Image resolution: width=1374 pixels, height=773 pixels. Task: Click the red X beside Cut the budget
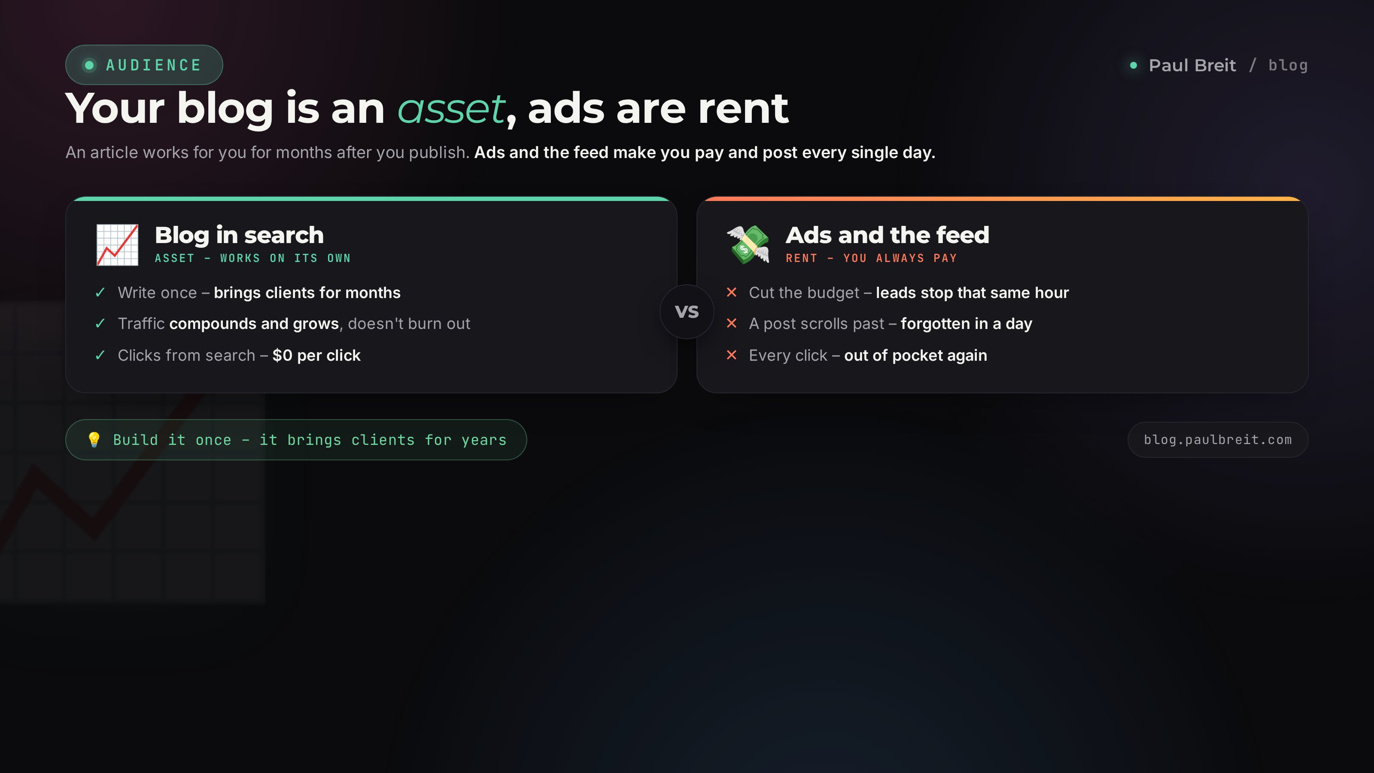coord(732,292)
